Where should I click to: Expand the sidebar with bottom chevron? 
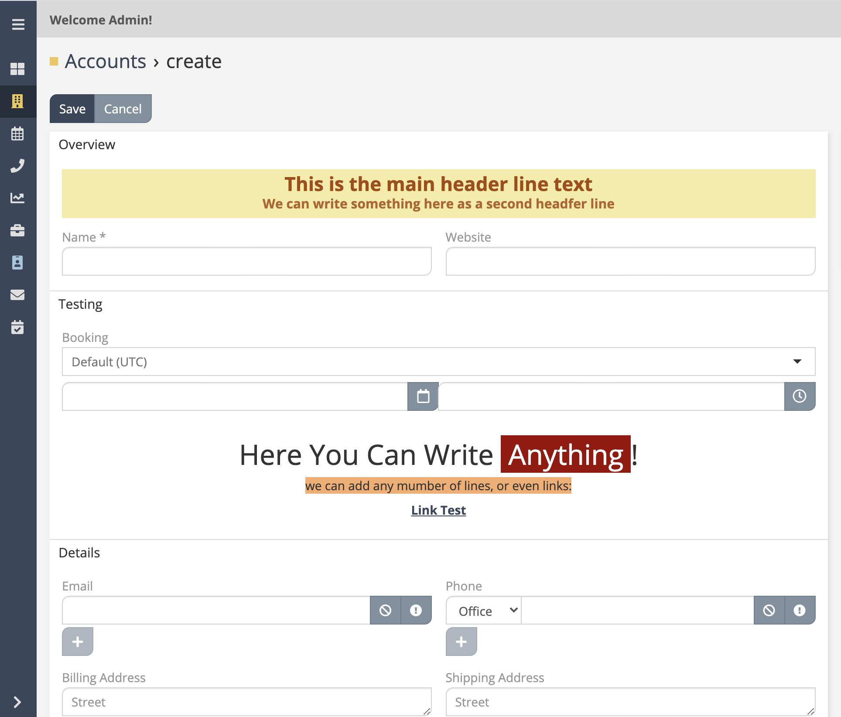point(17,702)
